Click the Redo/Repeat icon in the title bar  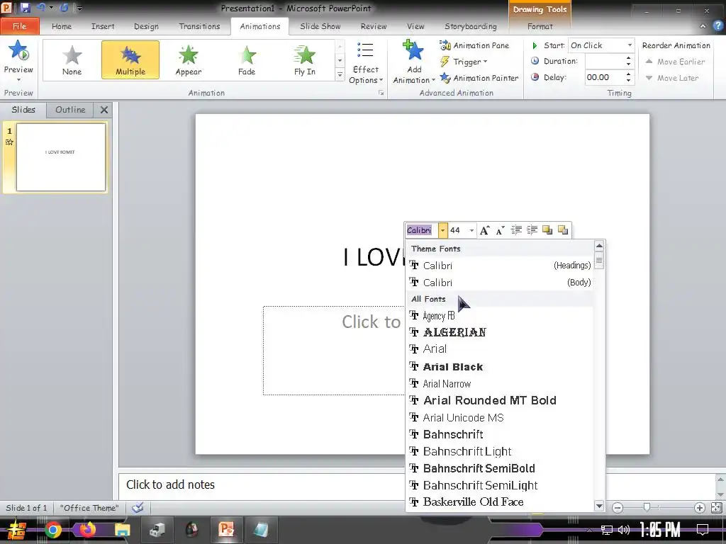tap(64, 7)
